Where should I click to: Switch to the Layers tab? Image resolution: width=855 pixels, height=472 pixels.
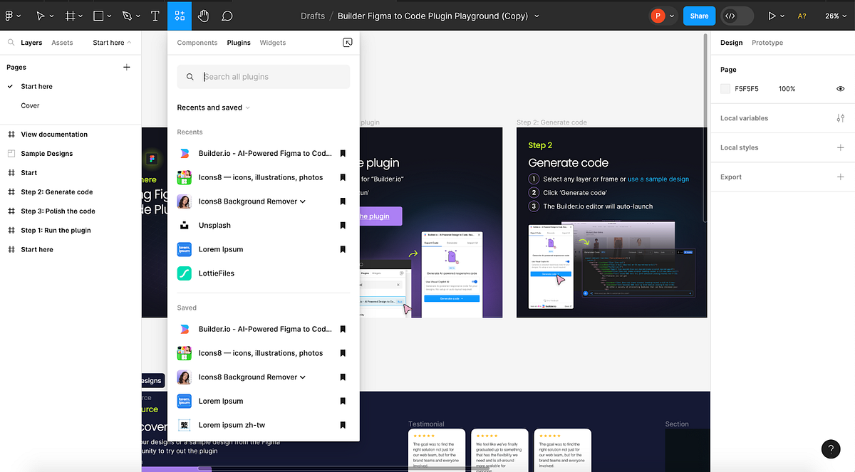pos(31,43)
